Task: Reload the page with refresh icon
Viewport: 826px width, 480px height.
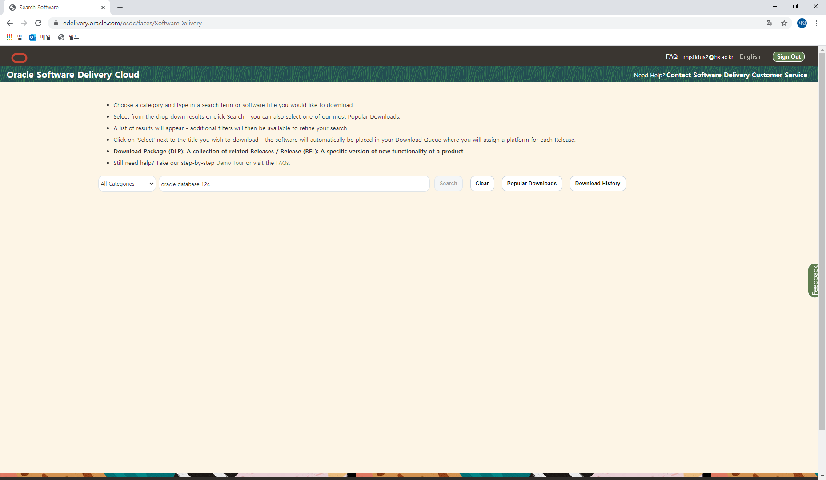Action: tap(38, 23)
